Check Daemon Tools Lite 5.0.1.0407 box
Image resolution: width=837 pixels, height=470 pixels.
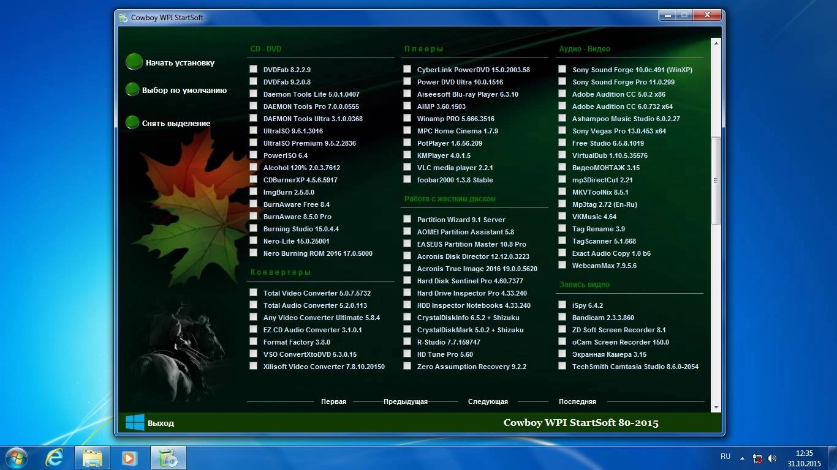click(x=253, y=94)
